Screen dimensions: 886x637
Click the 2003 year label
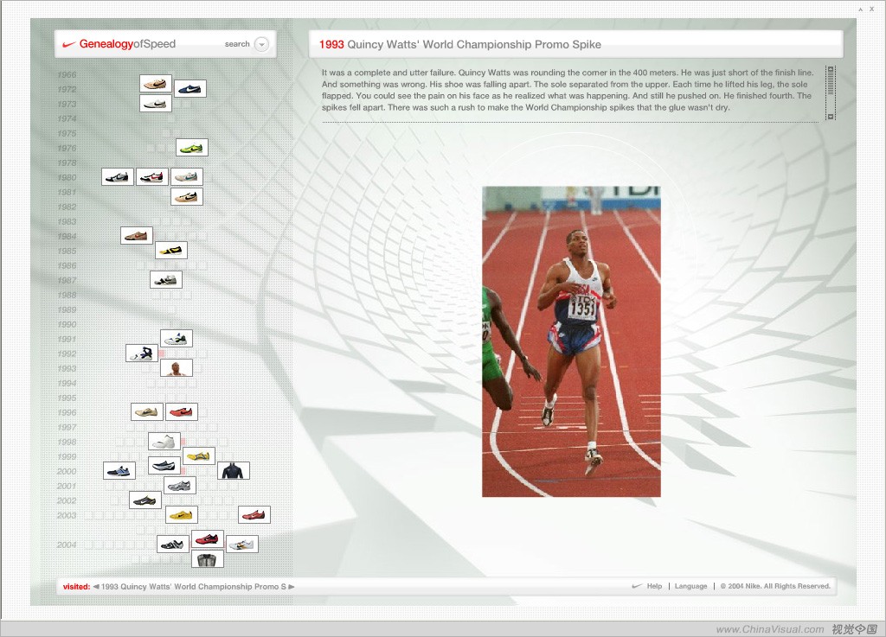click(x=67, y=515)
